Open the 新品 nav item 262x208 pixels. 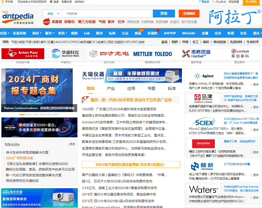[x=138, y=33]
